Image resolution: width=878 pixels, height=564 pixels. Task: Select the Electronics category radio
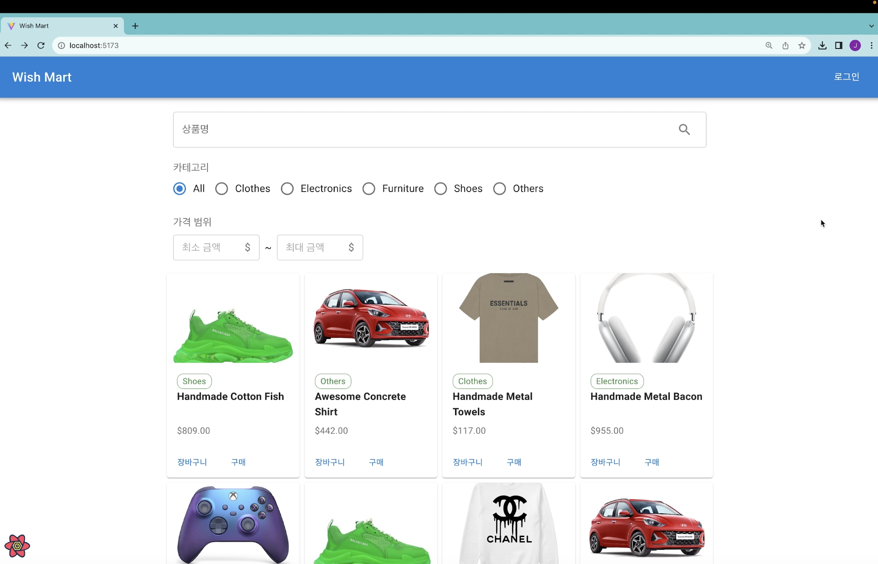pos(287,189)
